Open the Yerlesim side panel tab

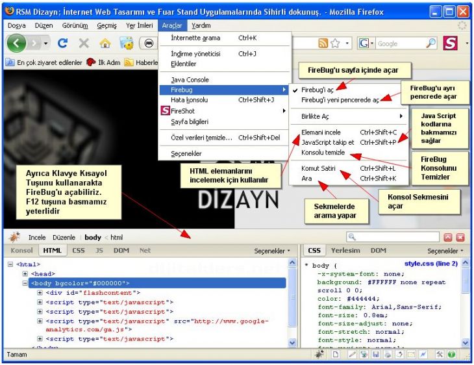click(x=345, y=251)
